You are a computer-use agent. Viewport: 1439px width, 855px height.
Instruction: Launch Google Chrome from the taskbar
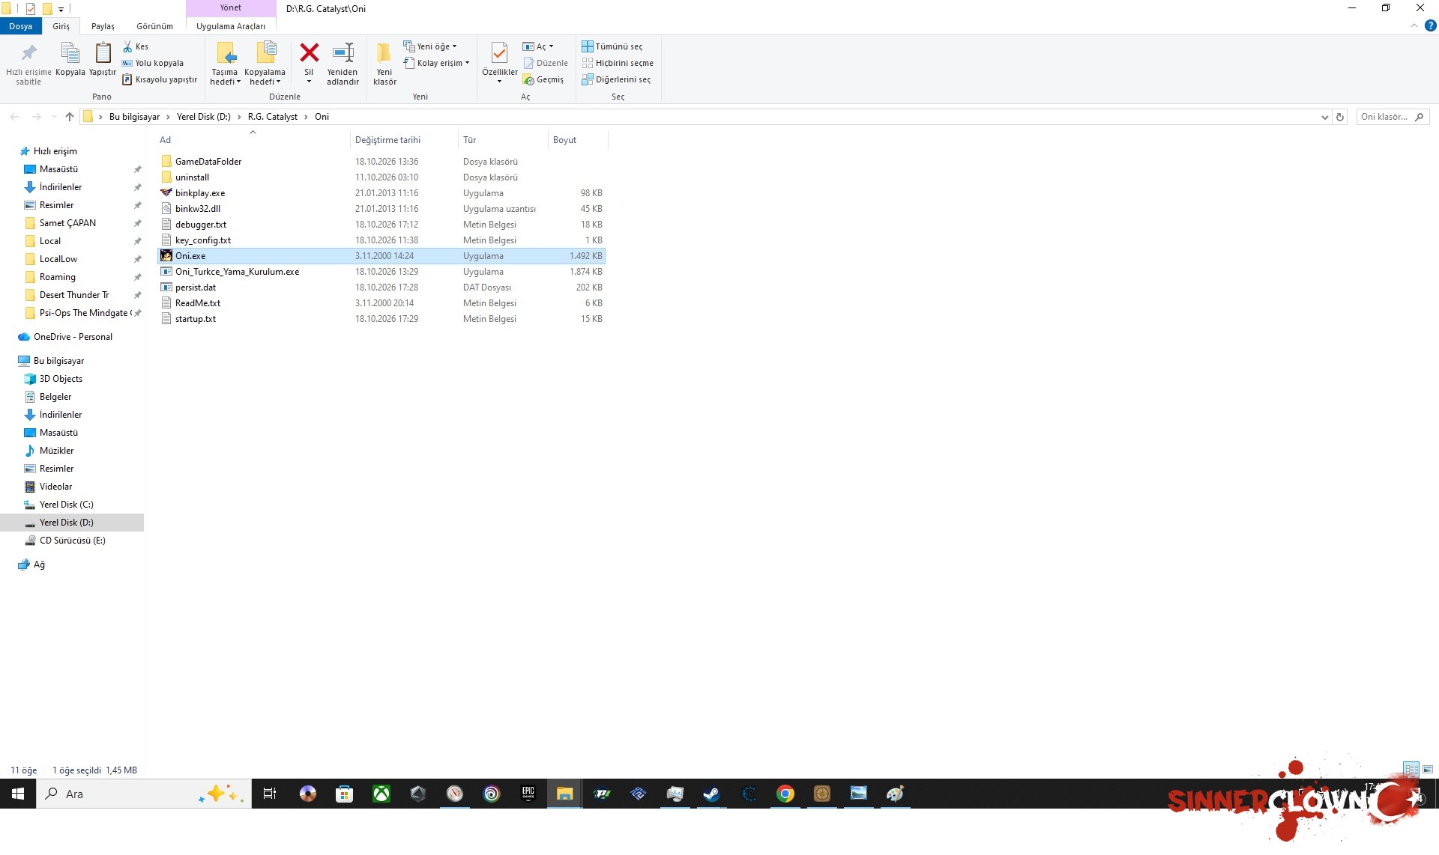click(785, 794)
